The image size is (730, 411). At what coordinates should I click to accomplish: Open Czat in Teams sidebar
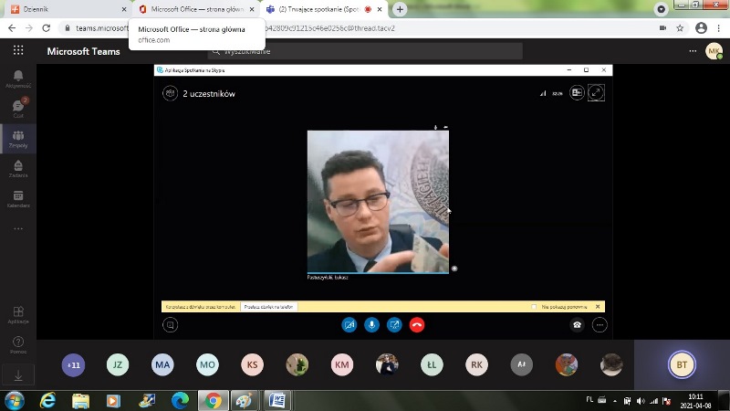point(18,109)
